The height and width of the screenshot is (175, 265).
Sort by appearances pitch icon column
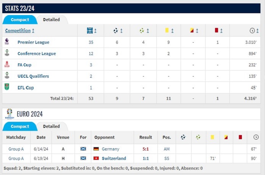pyautogui.click(x=90, y=31)
